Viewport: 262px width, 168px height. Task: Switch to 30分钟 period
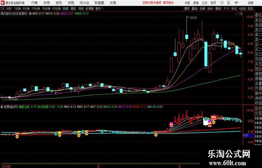point(46,8)
